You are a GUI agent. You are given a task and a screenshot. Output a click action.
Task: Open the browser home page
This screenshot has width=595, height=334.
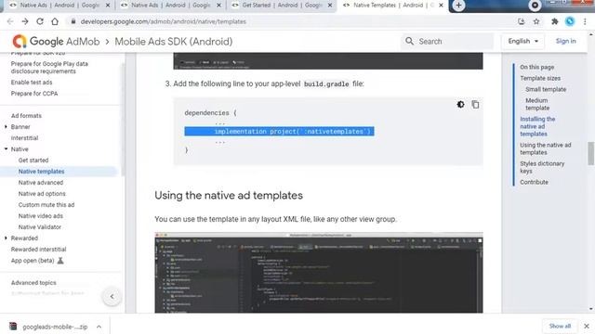pos(55,21)
